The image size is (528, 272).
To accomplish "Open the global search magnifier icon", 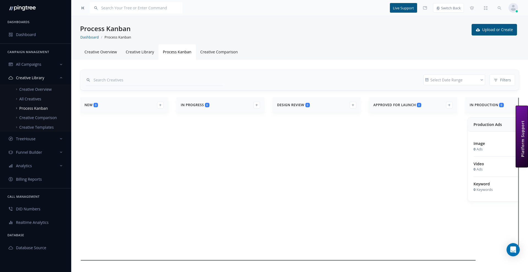I will click(x=499, y=8).
